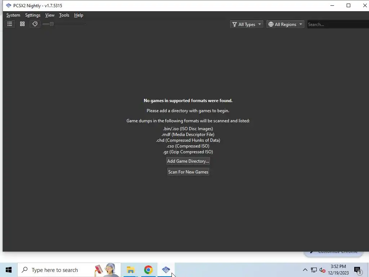
Task: Open Google Chrome from taskbar
Action: pos(148,270)
